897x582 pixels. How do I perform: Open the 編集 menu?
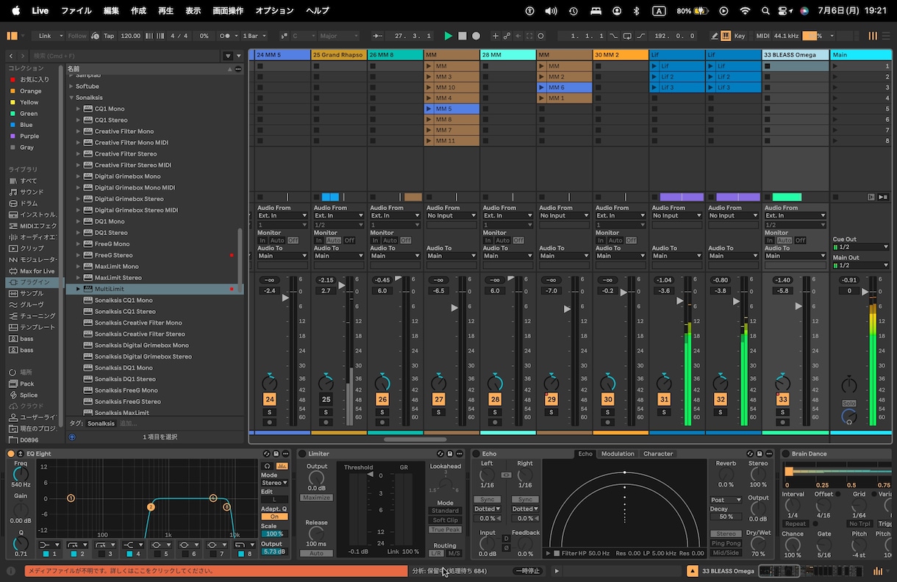pyautogui.click(x=111, y=11)
